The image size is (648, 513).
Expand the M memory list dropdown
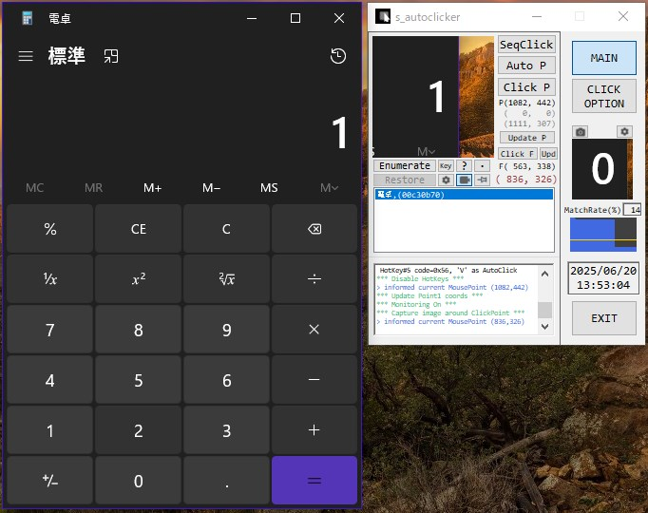click(x=329, y=188)
